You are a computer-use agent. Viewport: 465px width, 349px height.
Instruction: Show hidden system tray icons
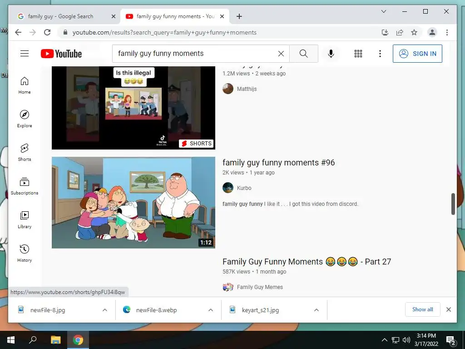[384, 340]
